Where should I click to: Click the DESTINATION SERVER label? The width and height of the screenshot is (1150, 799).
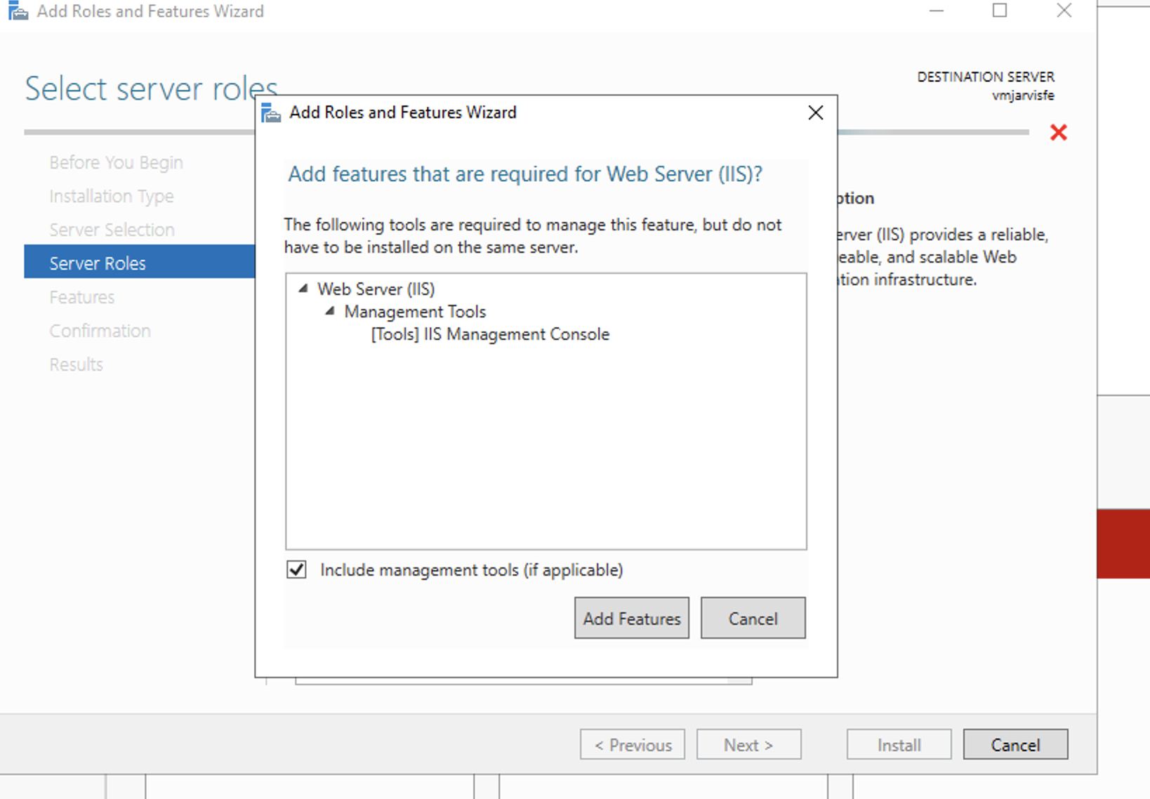tap(986, 77)
